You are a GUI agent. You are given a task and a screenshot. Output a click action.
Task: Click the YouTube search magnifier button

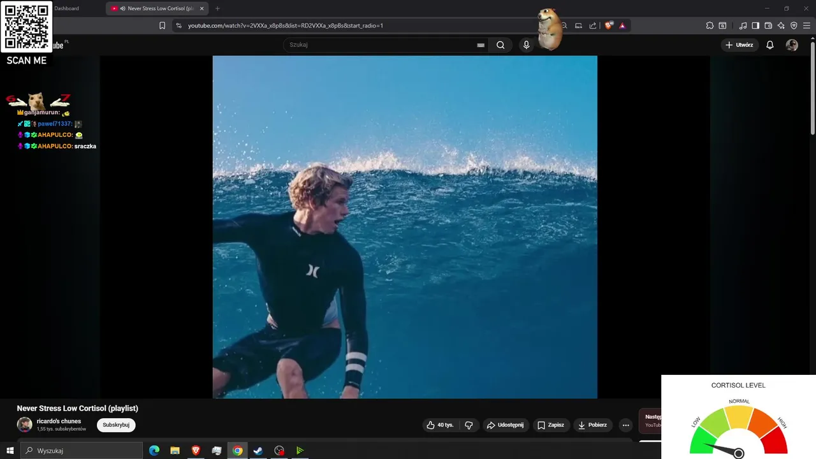tap(500, 45)
